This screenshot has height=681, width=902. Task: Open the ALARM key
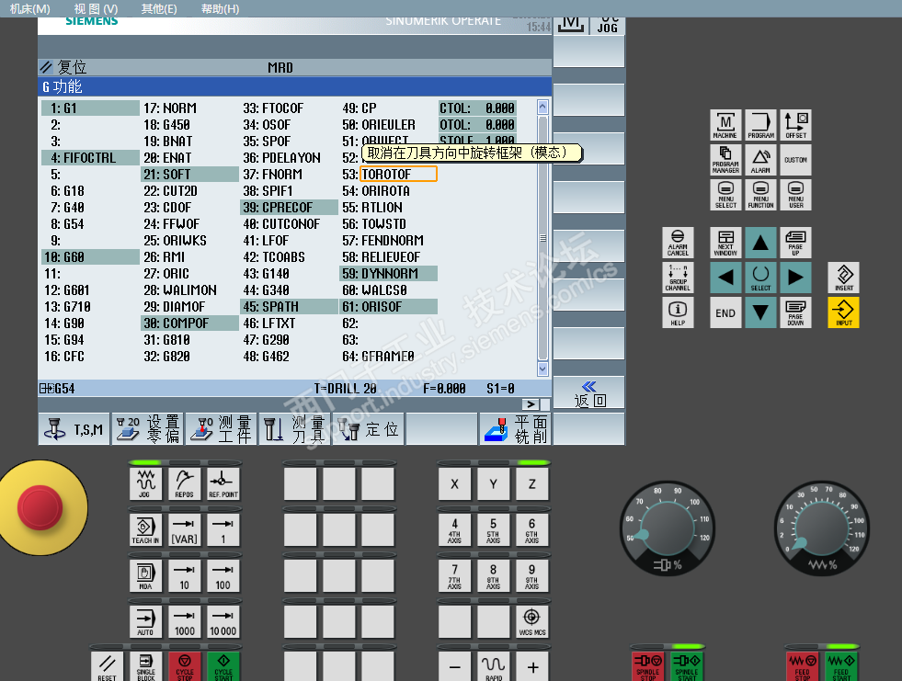[760, 160]
